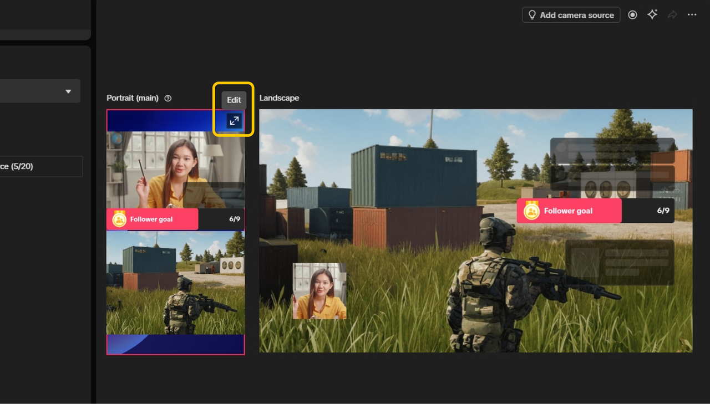Viewport: 710px width, 404px height.
Task: Open the three-dot more options menu
Action: coord(692,15)
